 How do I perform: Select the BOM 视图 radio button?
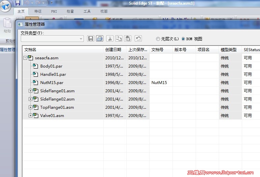click(x=183, y=39)
